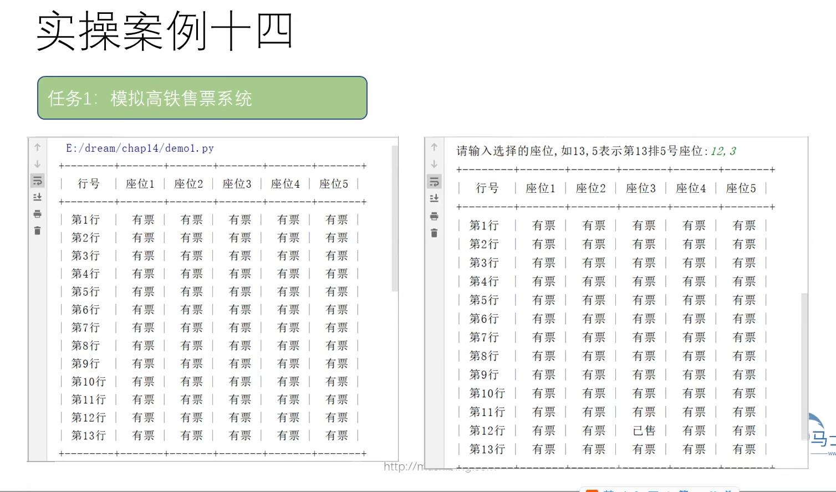Click the seat input prompt text in right console

click(x=583, y=151)
